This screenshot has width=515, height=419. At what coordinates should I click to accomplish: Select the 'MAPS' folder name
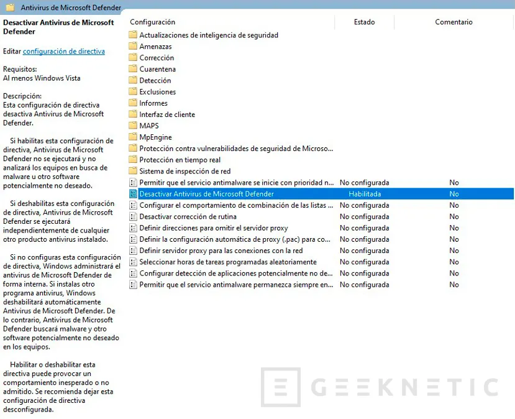149,126
